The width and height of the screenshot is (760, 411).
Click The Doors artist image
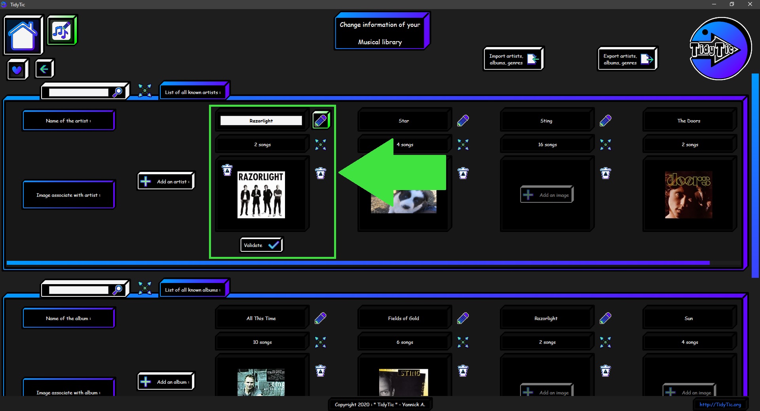click(689, 195)
